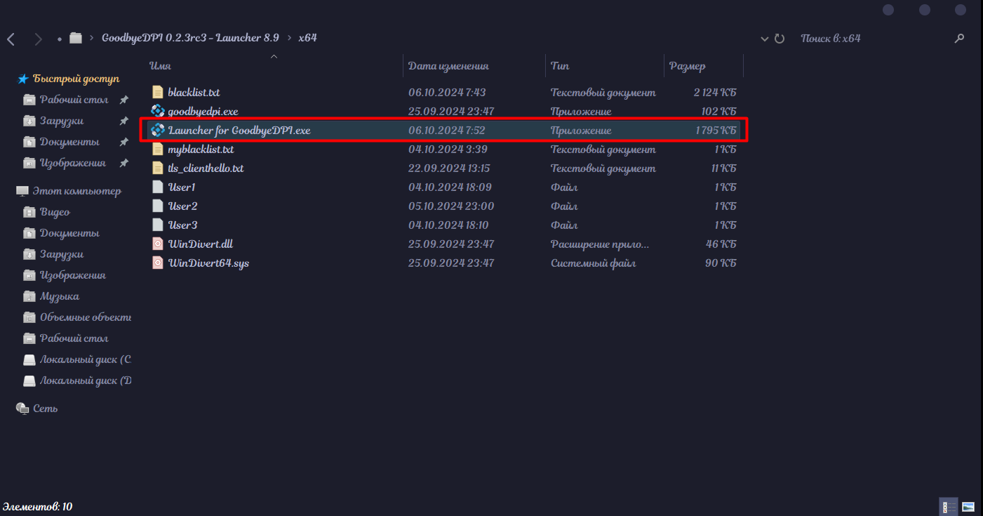983x516 pixels.
Task: Switch to large thumbnails view icon
Action: (968, 506)
